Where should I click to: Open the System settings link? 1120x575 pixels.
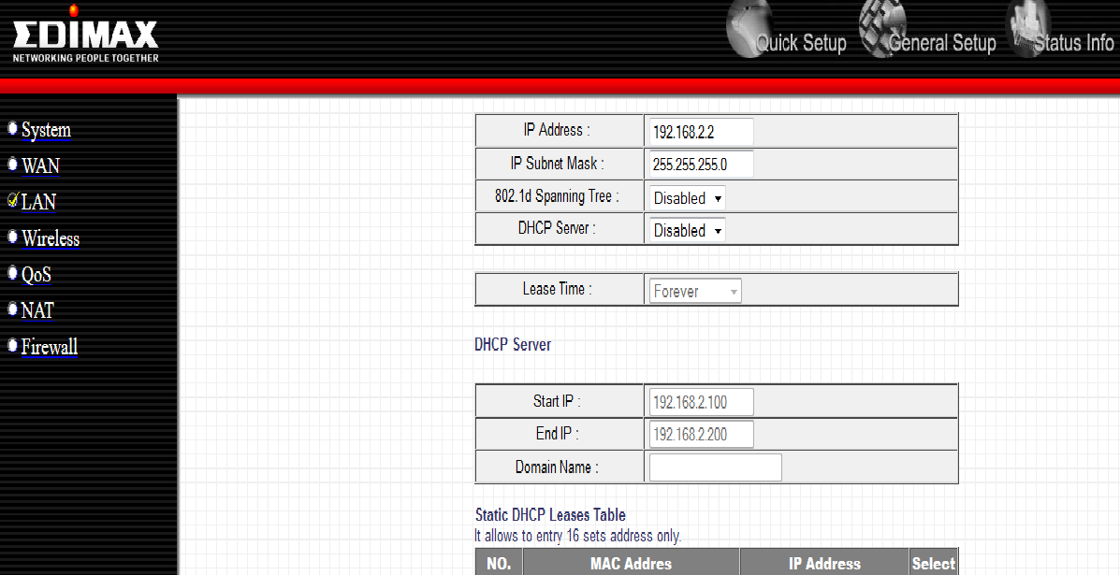(x=47, y=131)
